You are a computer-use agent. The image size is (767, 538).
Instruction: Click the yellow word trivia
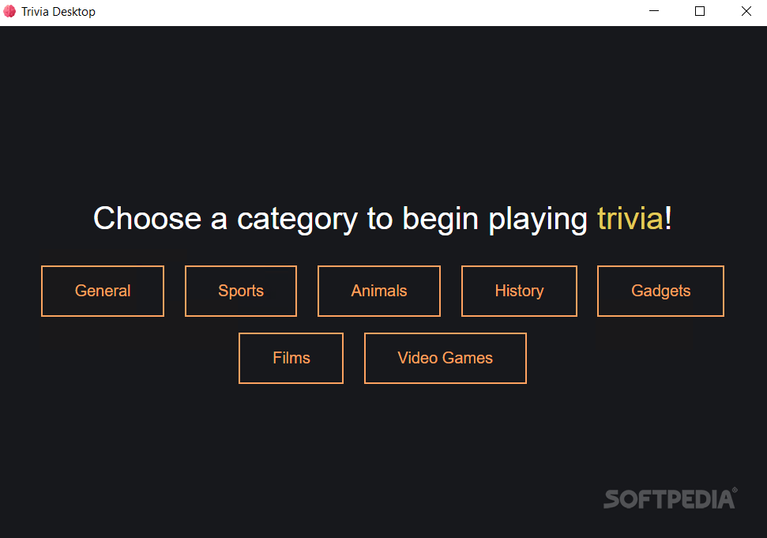tap(630, 218)
